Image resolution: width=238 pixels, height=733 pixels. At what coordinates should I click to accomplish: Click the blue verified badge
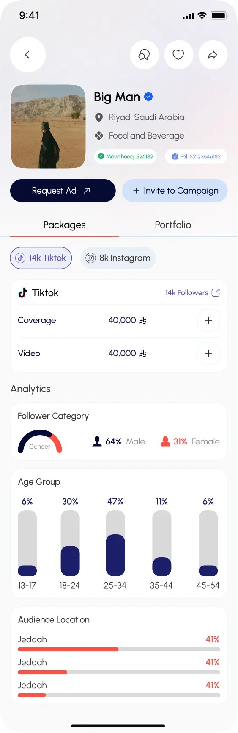click(148, 97)
